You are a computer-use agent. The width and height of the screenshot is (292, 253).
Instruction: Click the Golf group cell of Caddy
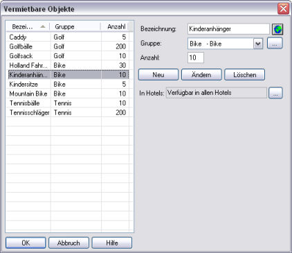click(59, 37)
